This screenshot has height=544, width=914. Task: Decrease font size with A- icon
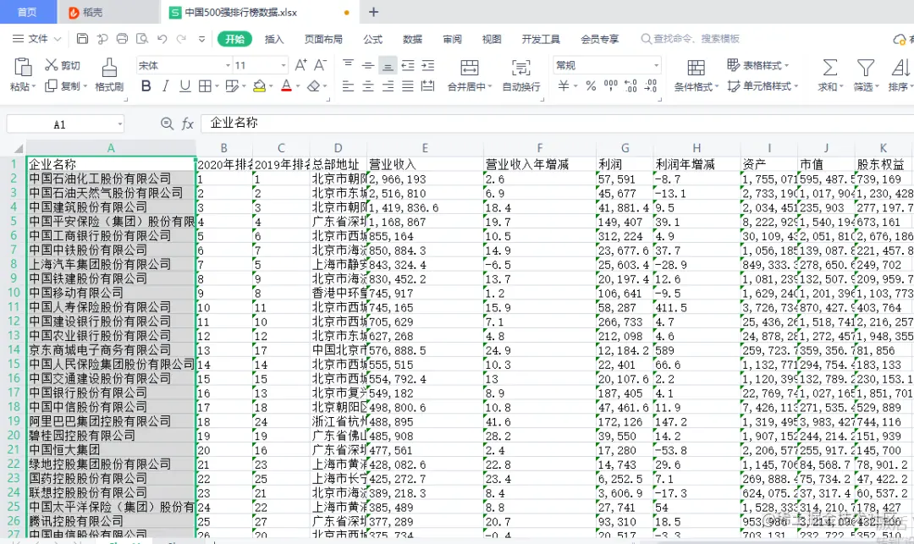click(320, 65)
